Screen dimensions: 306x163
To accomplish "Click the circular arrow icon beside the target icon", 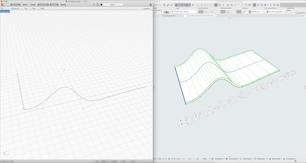I will click(x=94, y=5).
